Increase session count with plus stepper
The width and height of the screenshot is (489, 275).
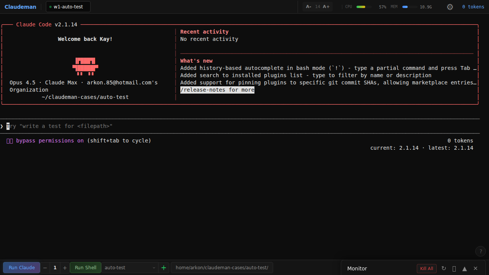tap(65, 268)
